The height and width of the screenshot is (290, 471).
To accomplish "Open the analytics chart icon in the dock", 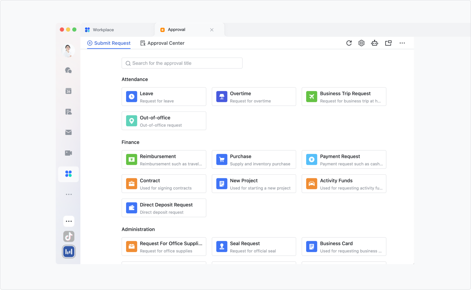I will [68, 252].
